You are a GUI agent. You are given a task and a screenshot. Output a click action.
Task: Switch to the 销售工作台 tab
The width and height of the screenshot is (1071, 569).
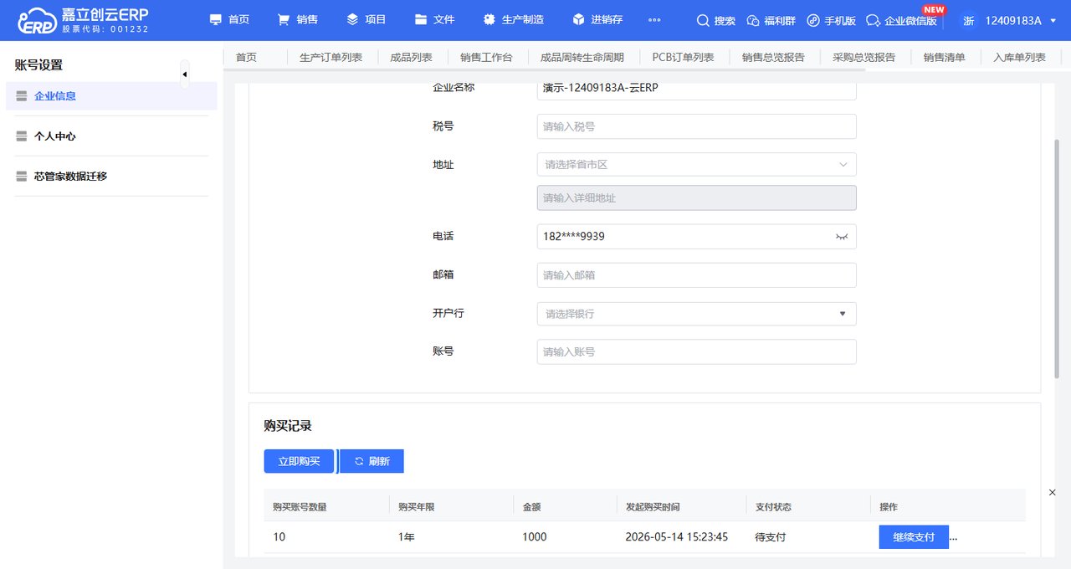point(486,58)
